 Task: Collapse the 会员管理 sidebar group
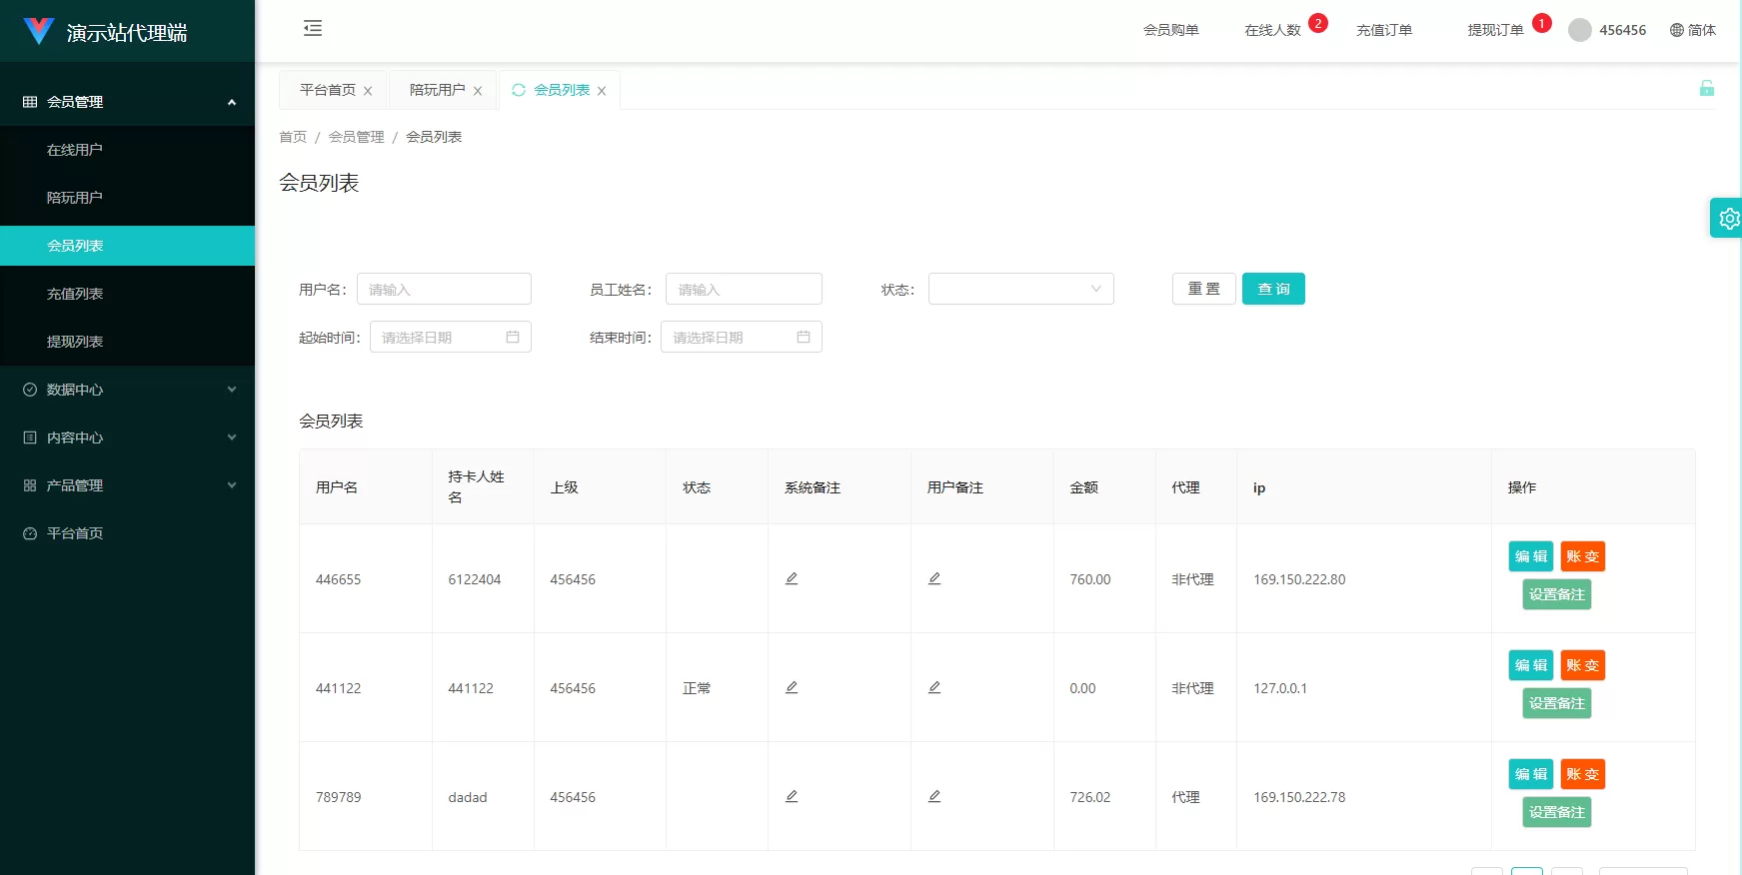click(128, 102)
